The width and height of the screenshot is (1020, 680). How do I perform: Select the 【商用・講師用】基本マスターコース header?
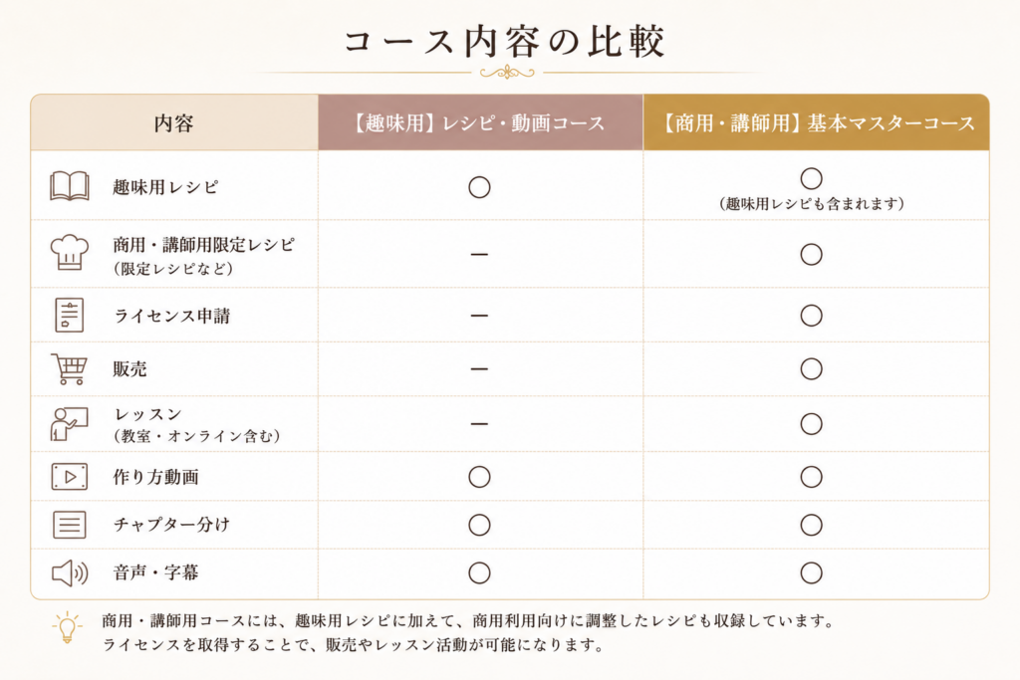(817, 122)
